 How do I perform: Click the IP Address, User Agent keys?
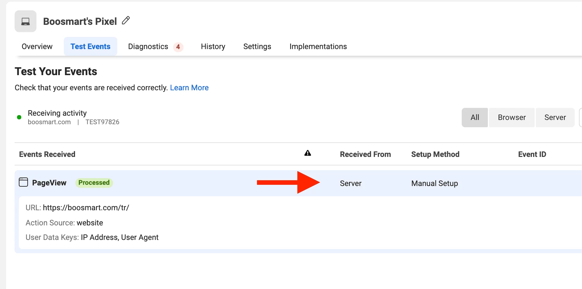coord(120,237)
